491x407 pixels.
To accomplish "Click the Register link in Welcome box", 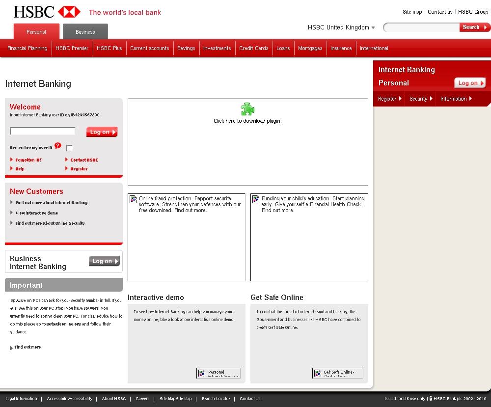I will 79,168.
